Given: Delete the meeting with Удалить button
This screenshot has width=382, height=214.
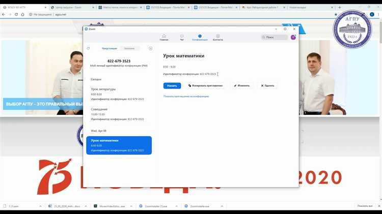Looking at the screenshot, I should 267,85.
